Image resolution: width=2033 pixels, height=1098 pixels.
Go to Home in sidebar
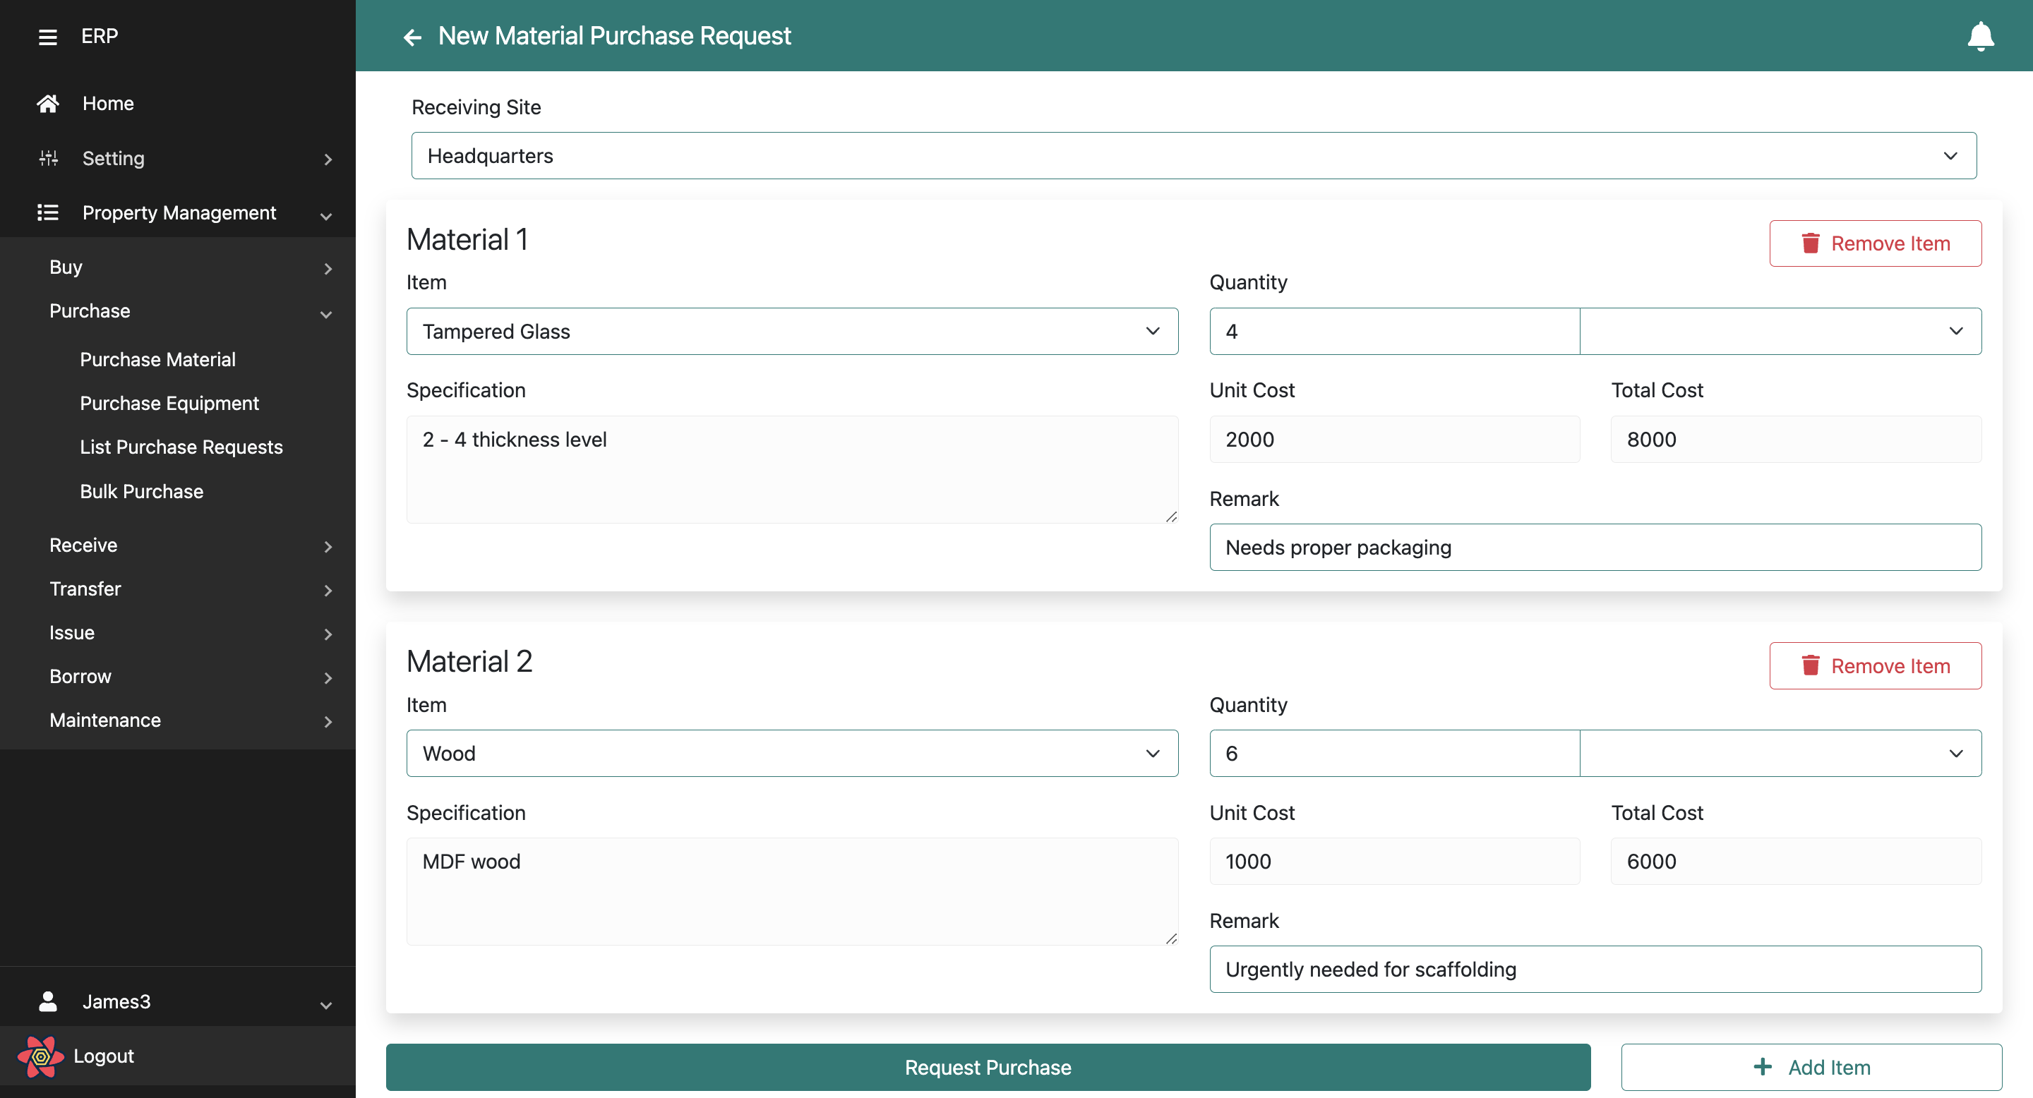click(x=108, y=103)
